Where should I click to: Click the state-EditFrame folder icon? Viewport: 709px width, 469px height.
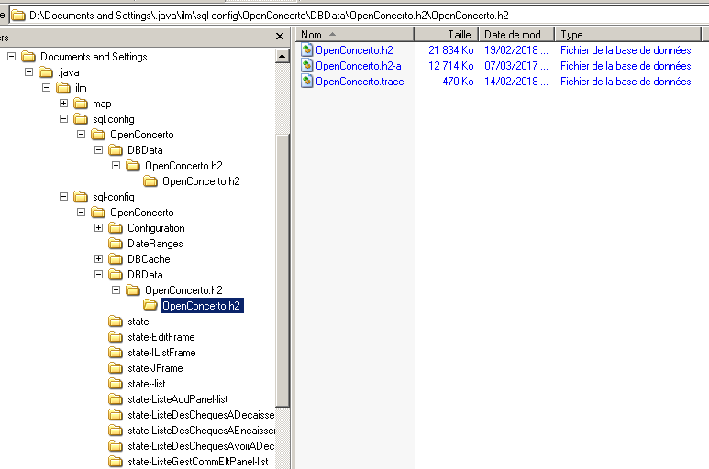[x=116, y=337]
